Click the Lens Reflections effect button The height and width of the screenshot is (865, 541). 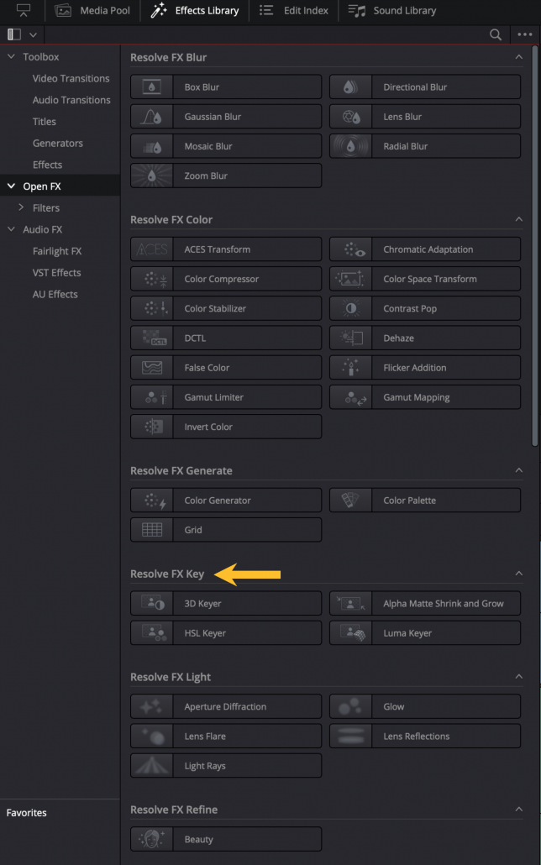[x=425, y=736]
